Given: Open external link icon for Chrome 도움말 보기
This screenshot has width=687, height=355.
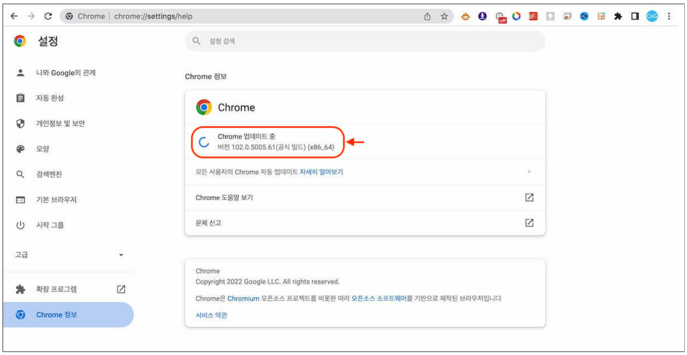Looking at the screenshot, I should click(x=530, y=197).
